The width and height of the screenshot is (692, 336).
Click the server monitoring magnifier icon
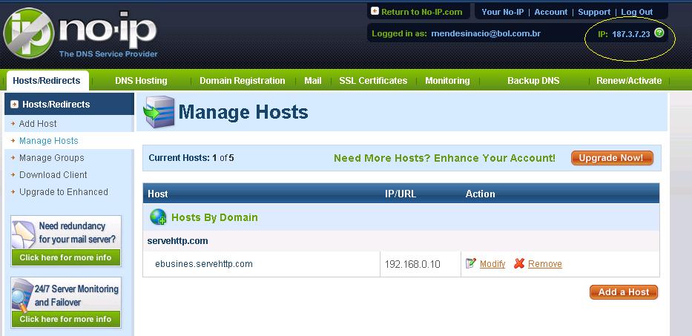pyautogui.click(x=22, y=295)
